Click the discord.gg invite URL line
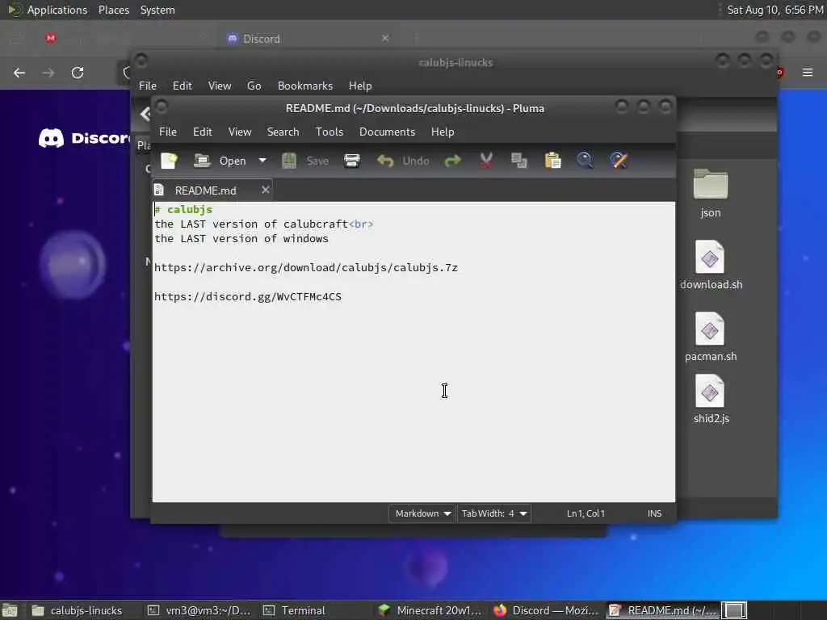 248,297
